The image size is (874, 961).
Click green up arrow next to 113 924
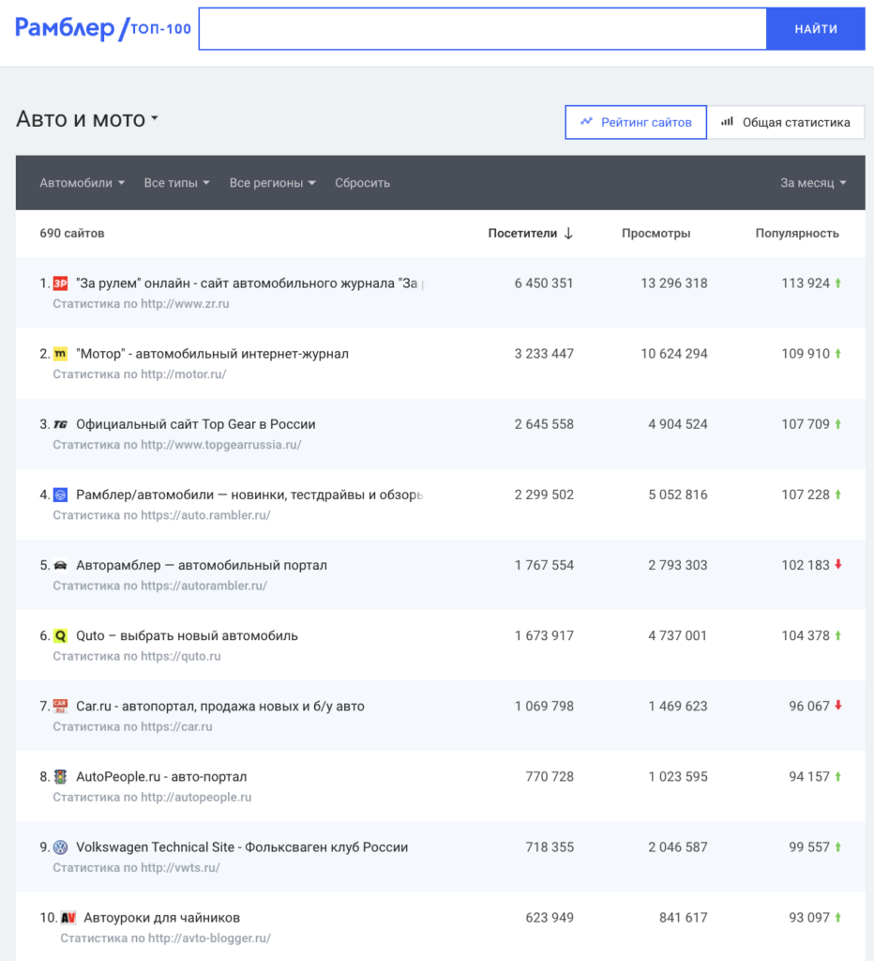pos(837,283)
